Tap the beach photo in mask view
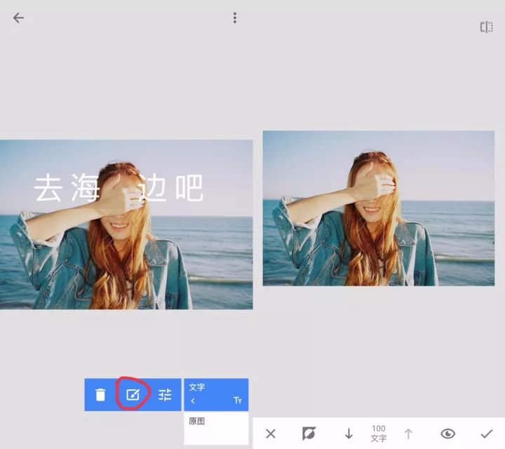This screenshot has height=449, width=505. coord(379,208)
